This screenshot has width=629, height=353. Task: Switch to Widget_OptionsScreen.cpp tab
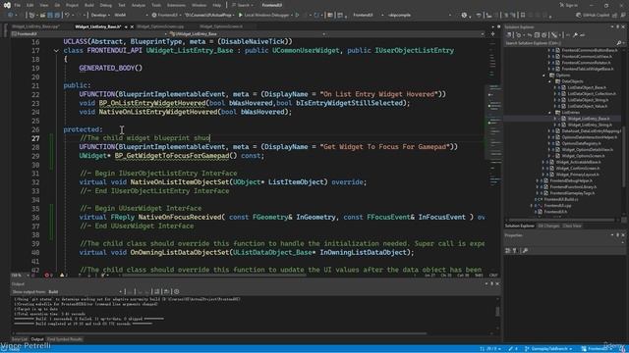click(160, 26)
